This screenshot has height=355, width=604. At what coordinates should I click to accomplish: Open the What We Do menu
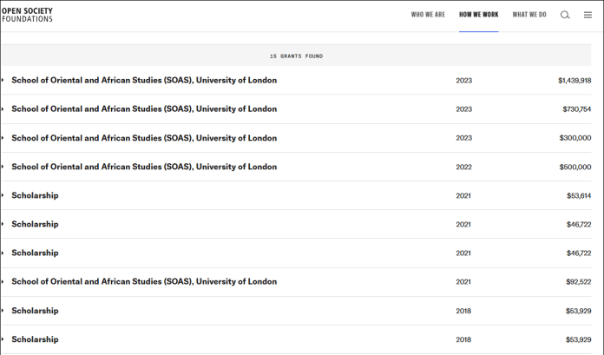pos(529,15)
